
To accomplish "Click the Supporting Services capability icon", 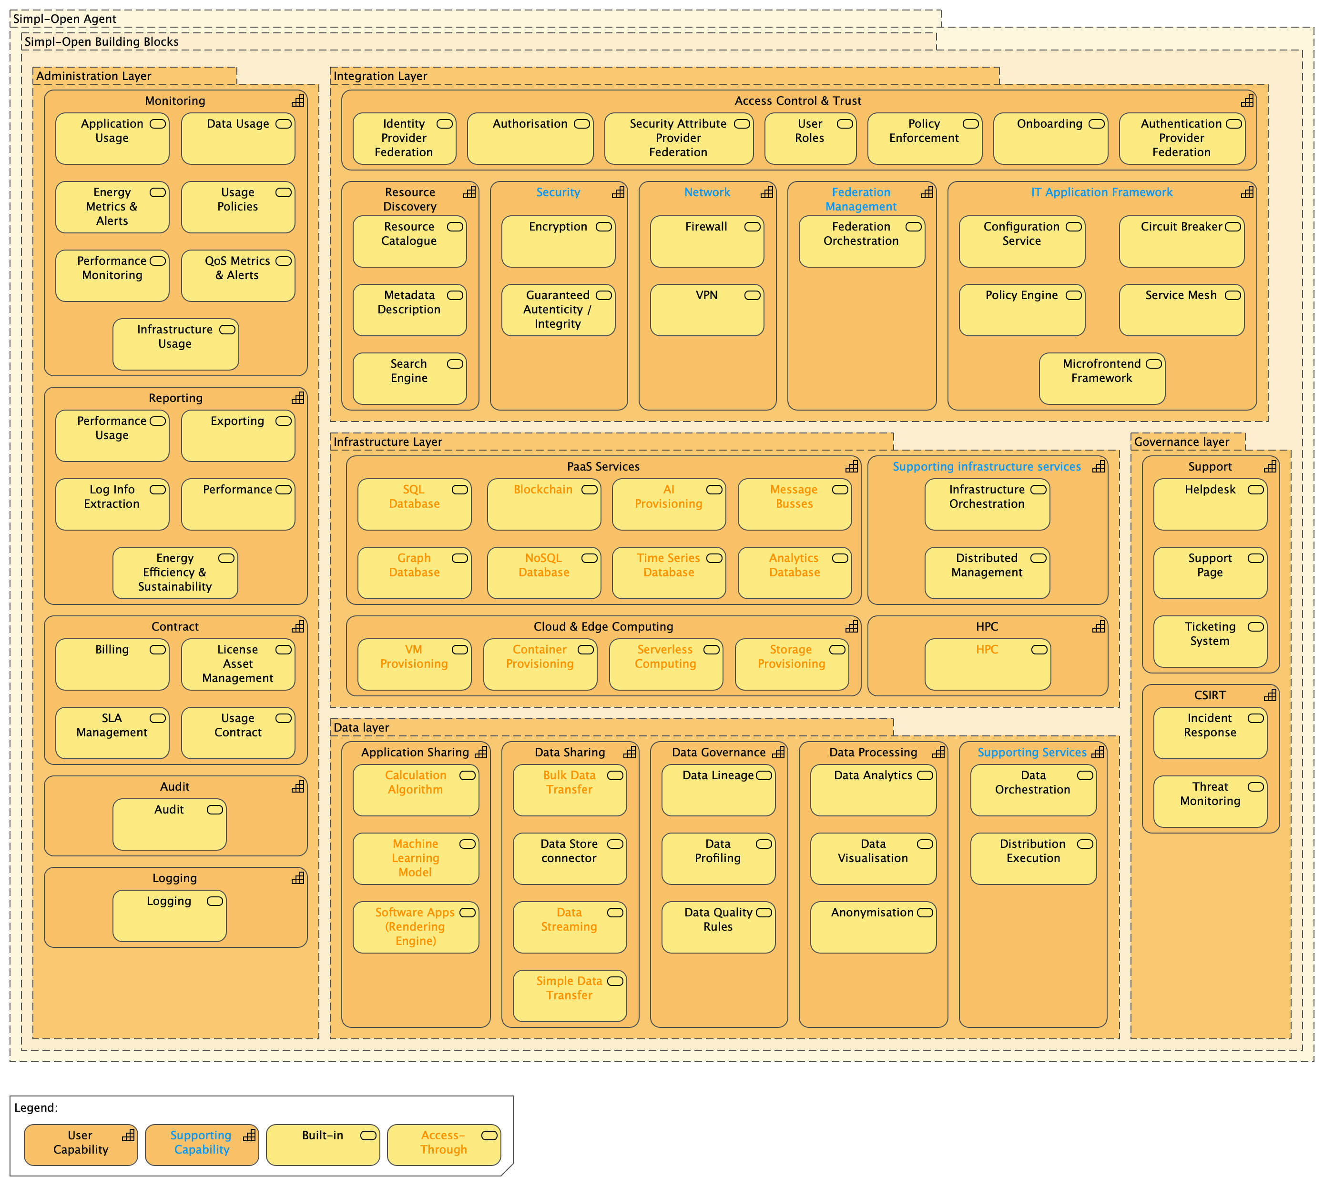I will point(1098,753).
